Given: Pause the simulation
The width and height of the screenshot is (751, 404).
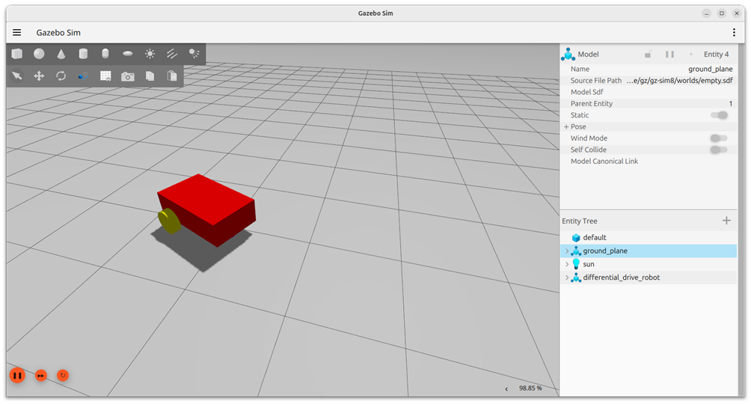Looking at the screenshot, I should point(17,376).
